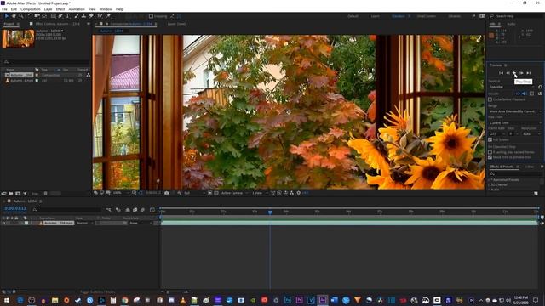The image size is (545, 306).
Task: Step to previous frame in Preview panel
Action: (x=508, y=73)
